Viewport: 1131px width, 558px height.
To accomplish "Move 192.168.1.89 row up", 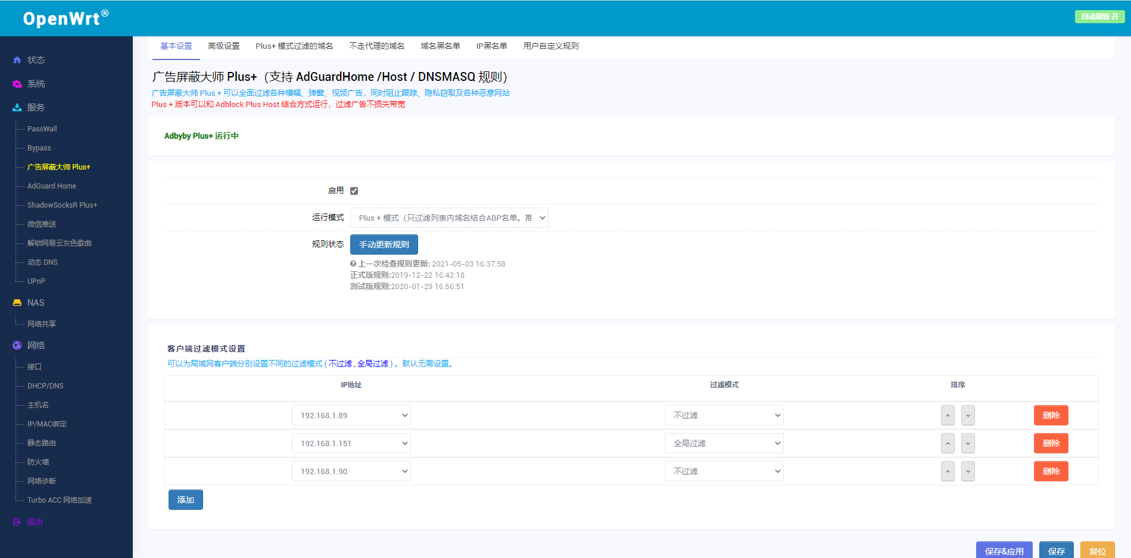I will point(948,415).
